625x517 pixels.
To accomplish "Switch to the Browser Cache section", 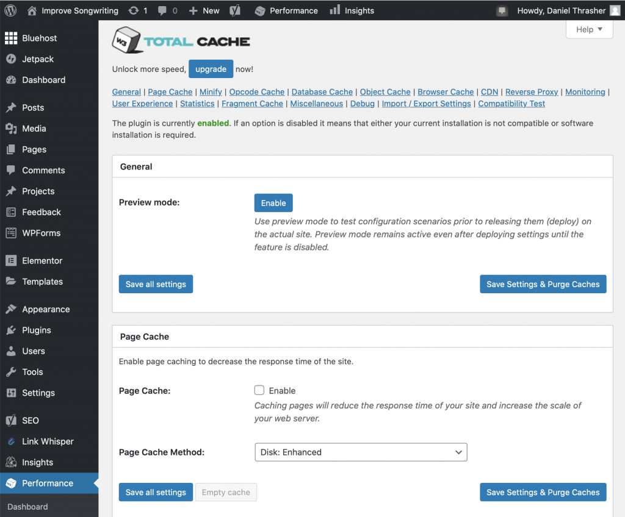I will [x=446, y=91].
